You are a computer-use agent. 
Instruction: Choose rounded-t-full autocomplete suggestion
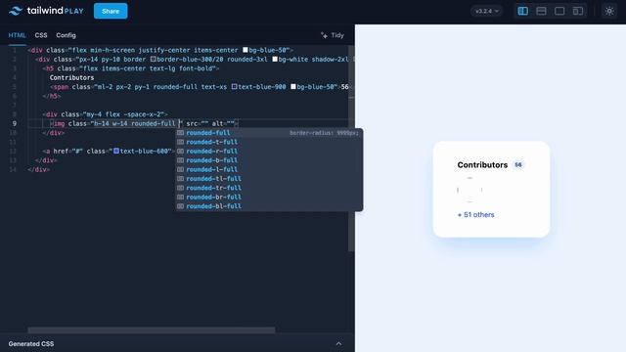[x=269, y=142]
